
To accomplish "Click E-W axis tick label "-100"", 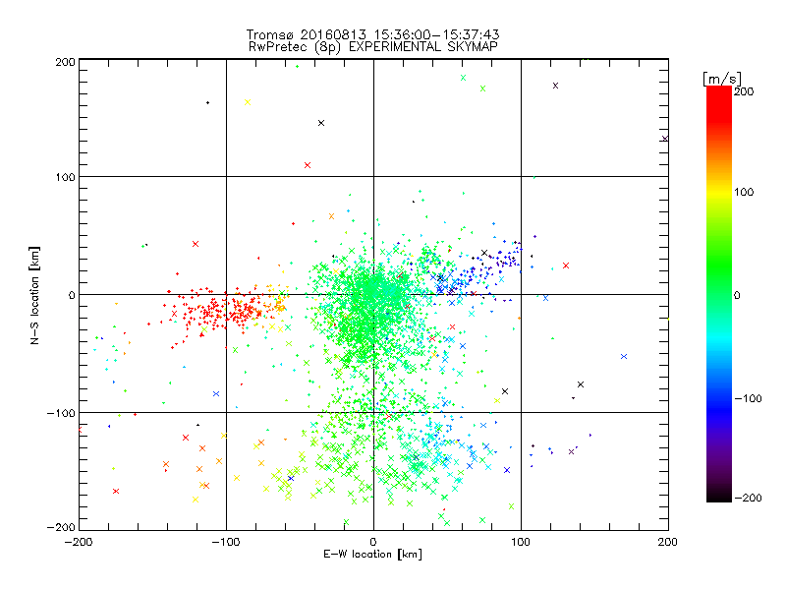I will [226, 542].
